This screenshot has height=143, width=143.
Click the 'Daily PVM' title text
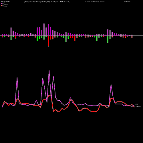pyautogui.click(x=5, y=2)
